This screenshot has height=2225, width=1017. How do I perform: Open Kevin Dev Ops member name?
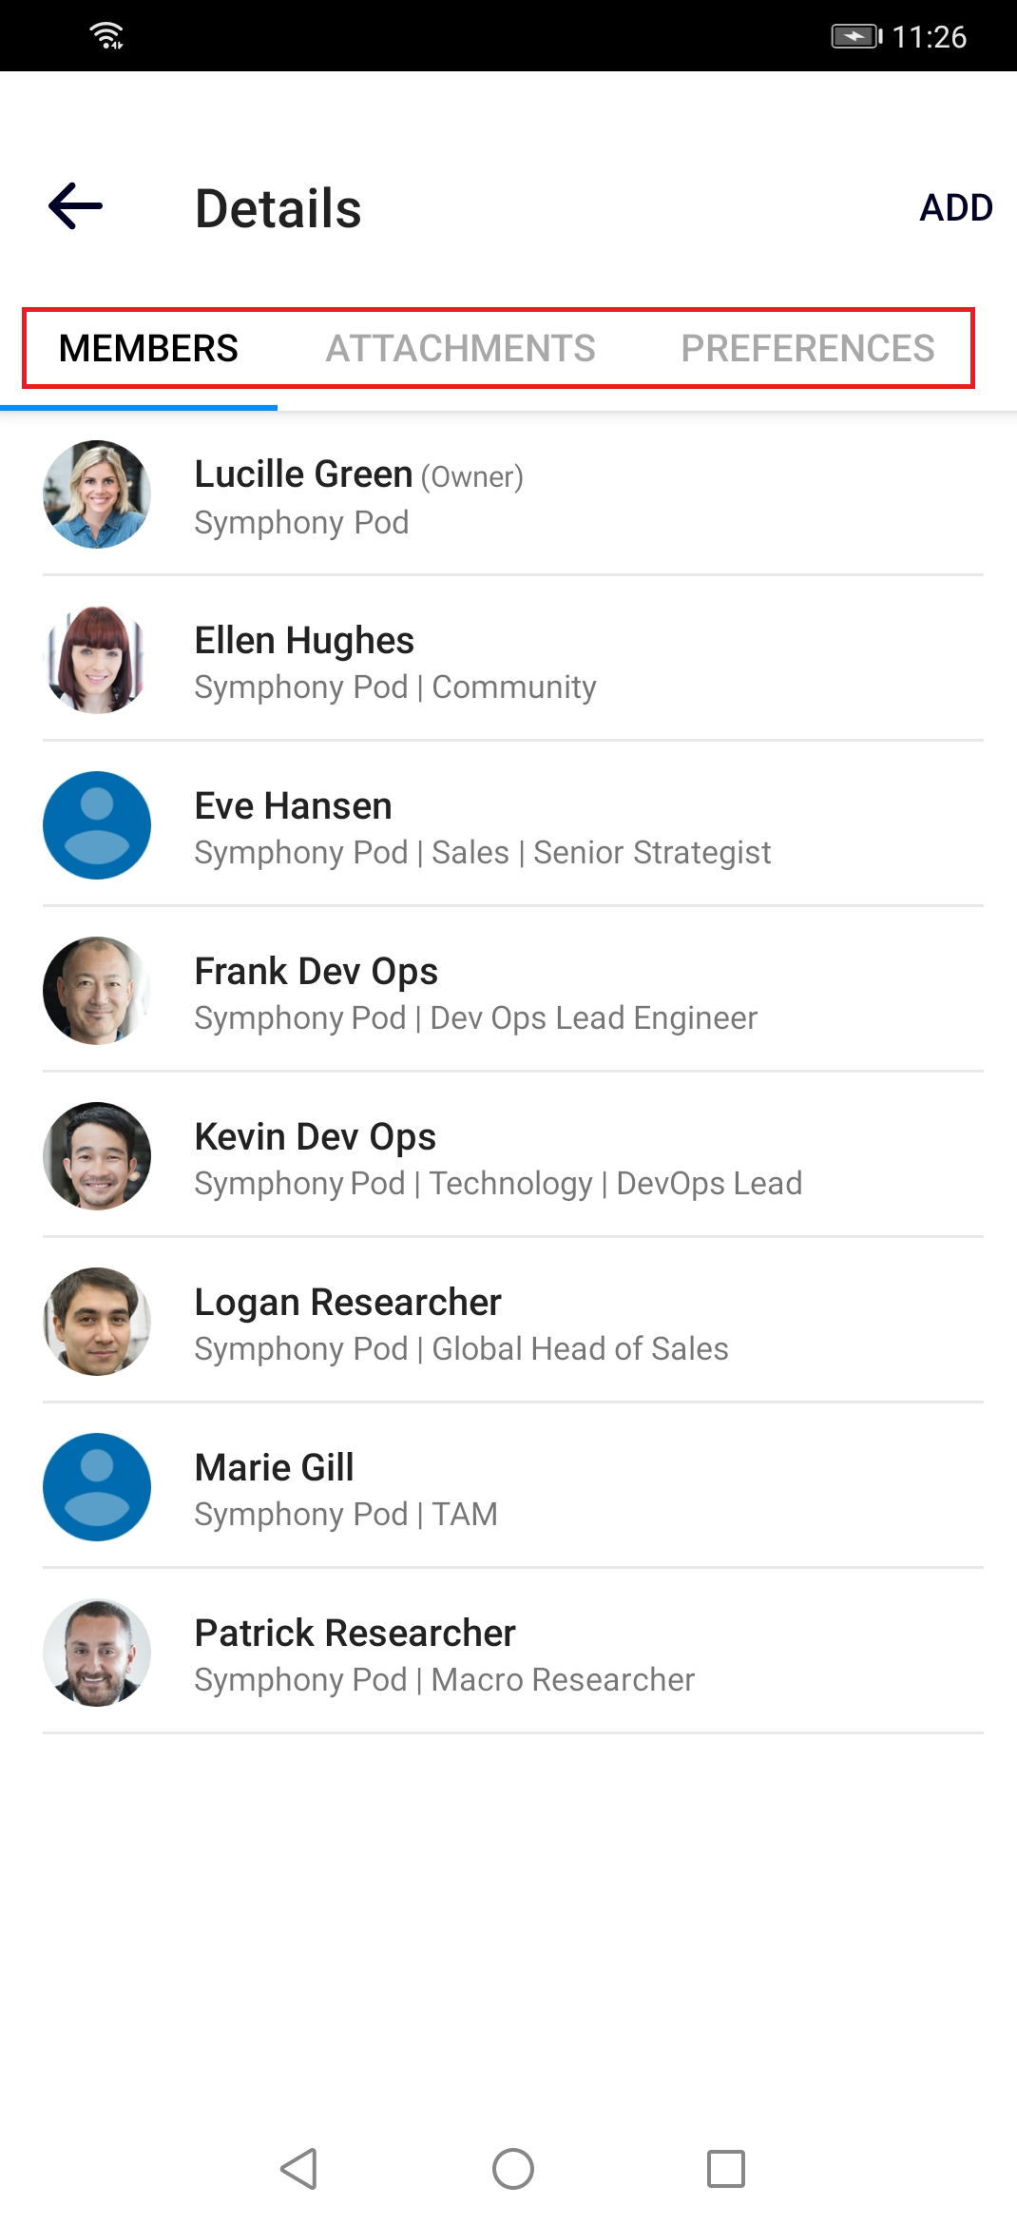coord(316,1137)
